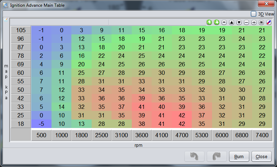Select cell 40 at 33 kPa, 4100 rpm

pyautogui.click(x=162, y=107)
